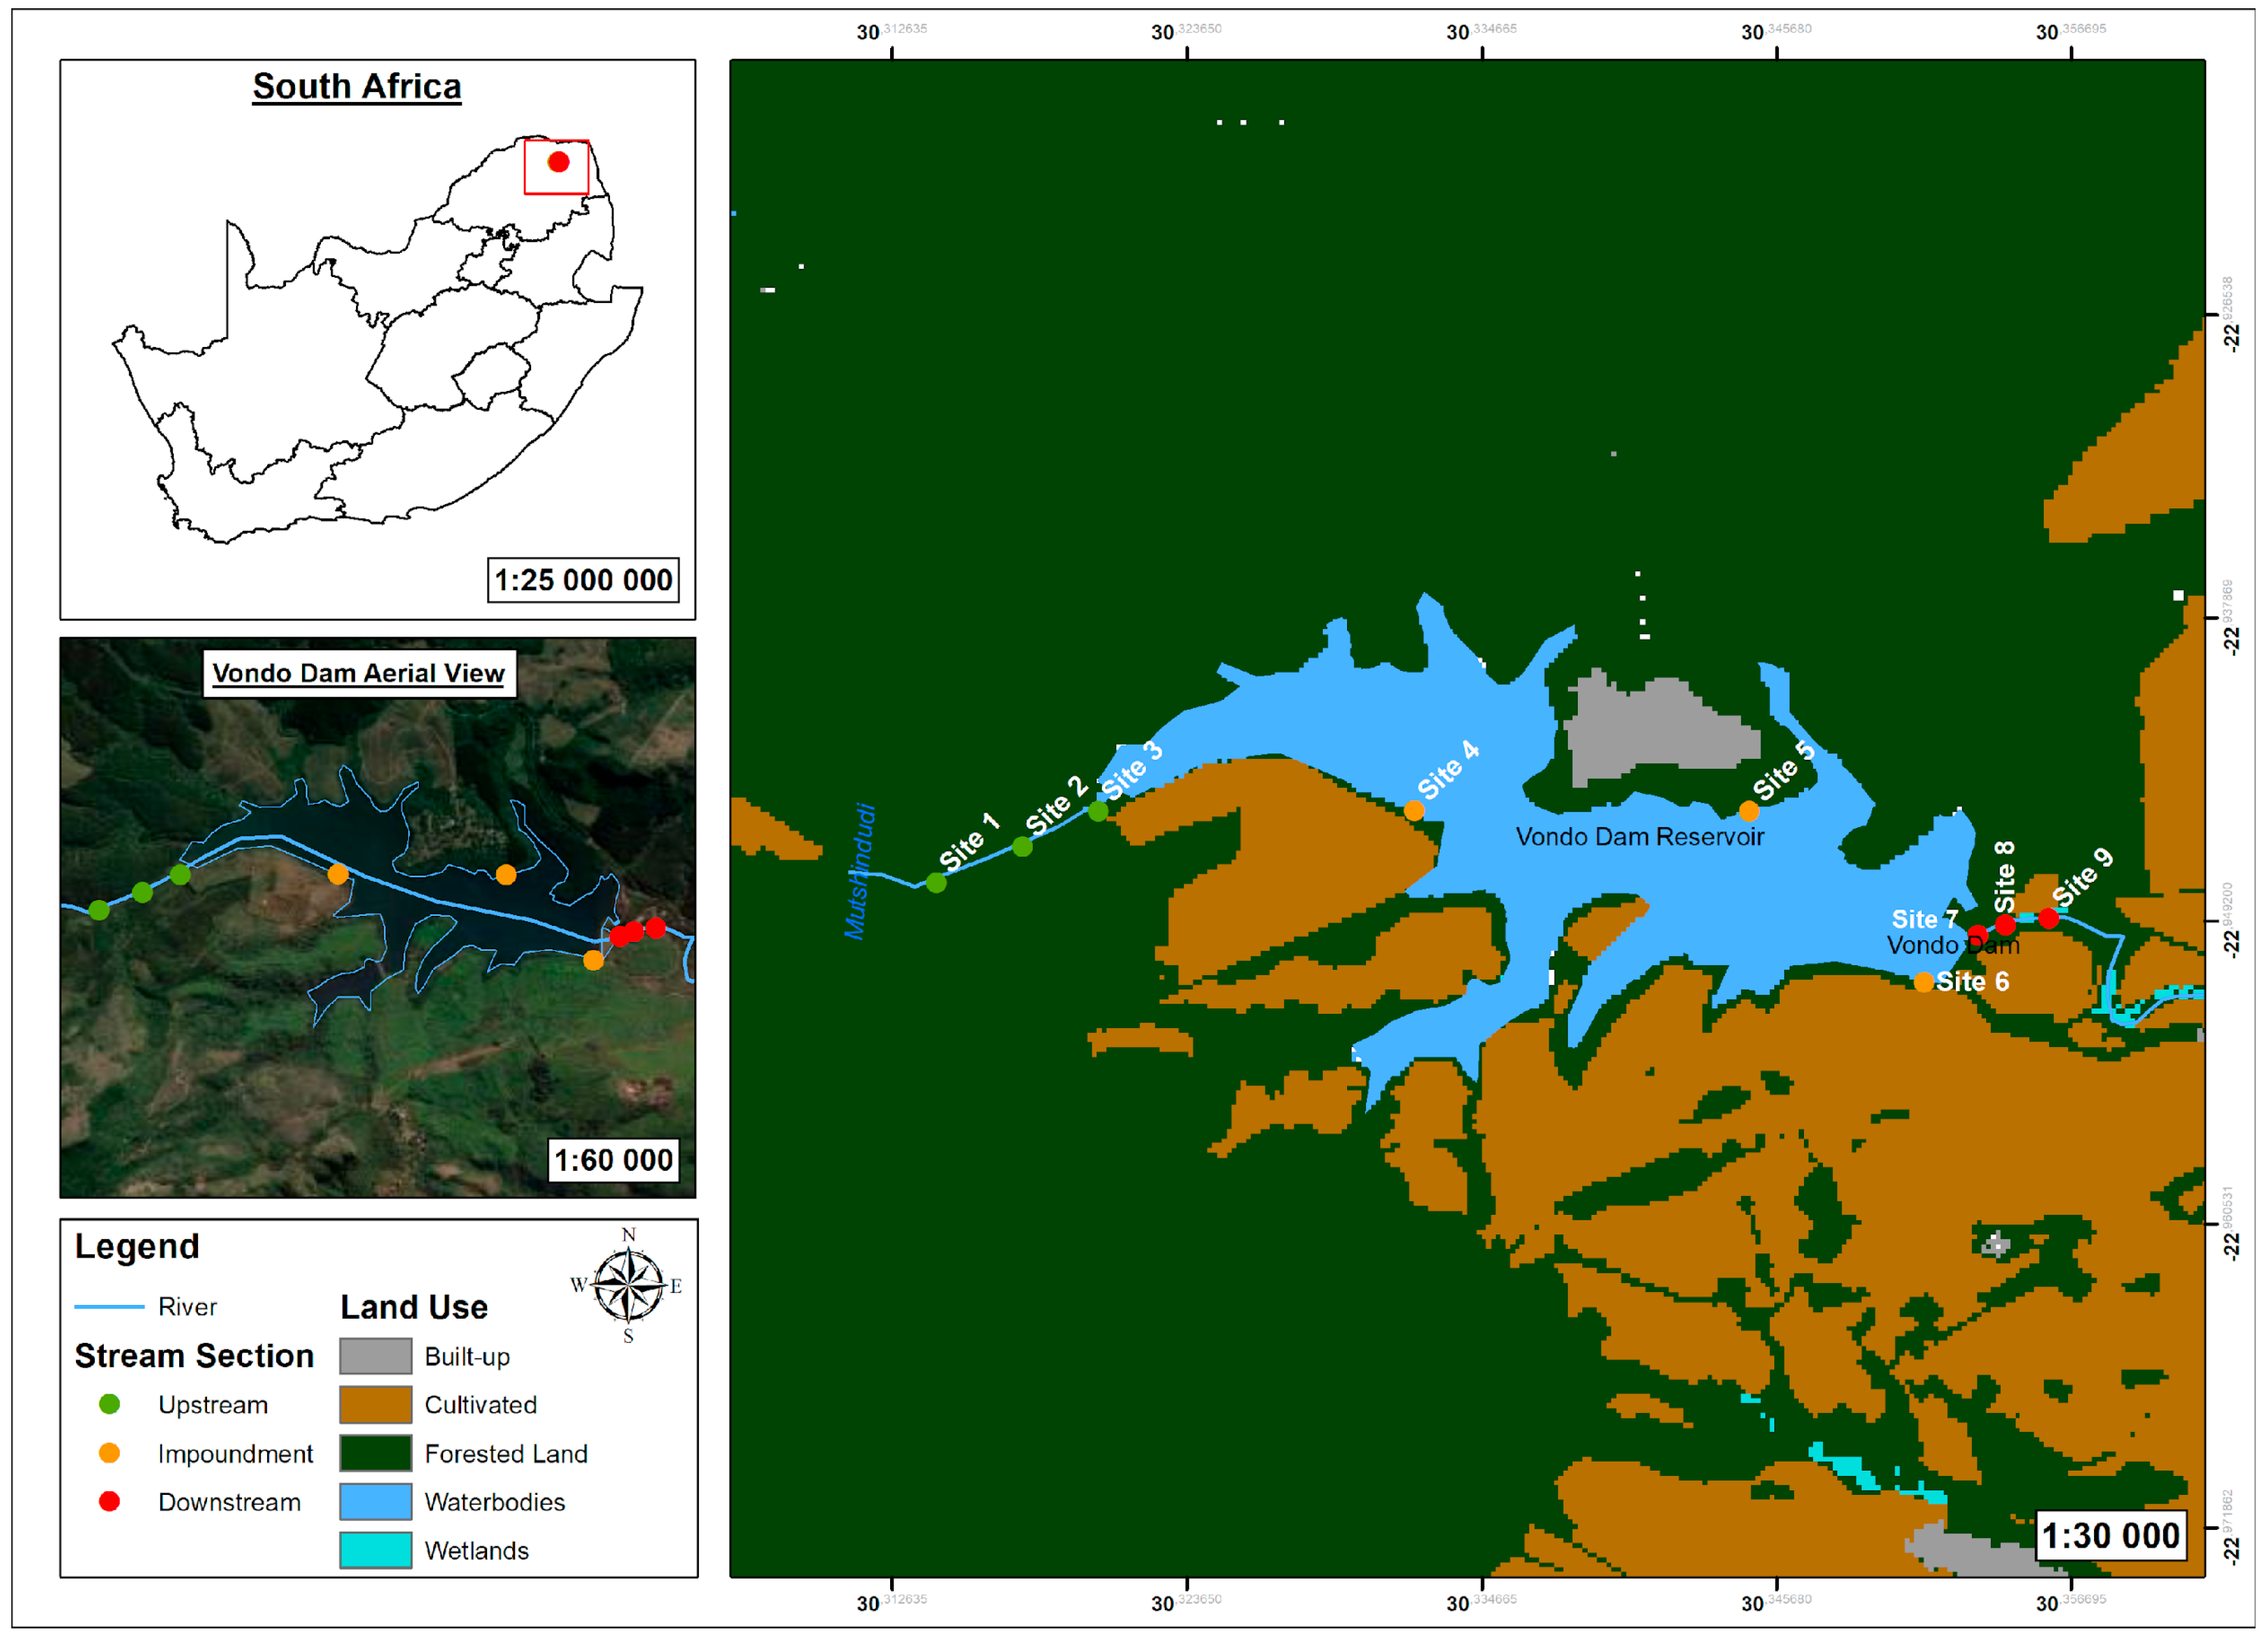
Task: Click the red Site 9 marker
Action: click(2049, 918)
